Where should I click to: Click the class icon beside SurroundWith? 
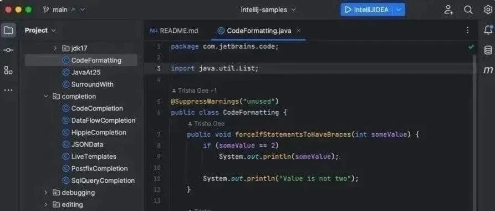[x=66, y=84]
